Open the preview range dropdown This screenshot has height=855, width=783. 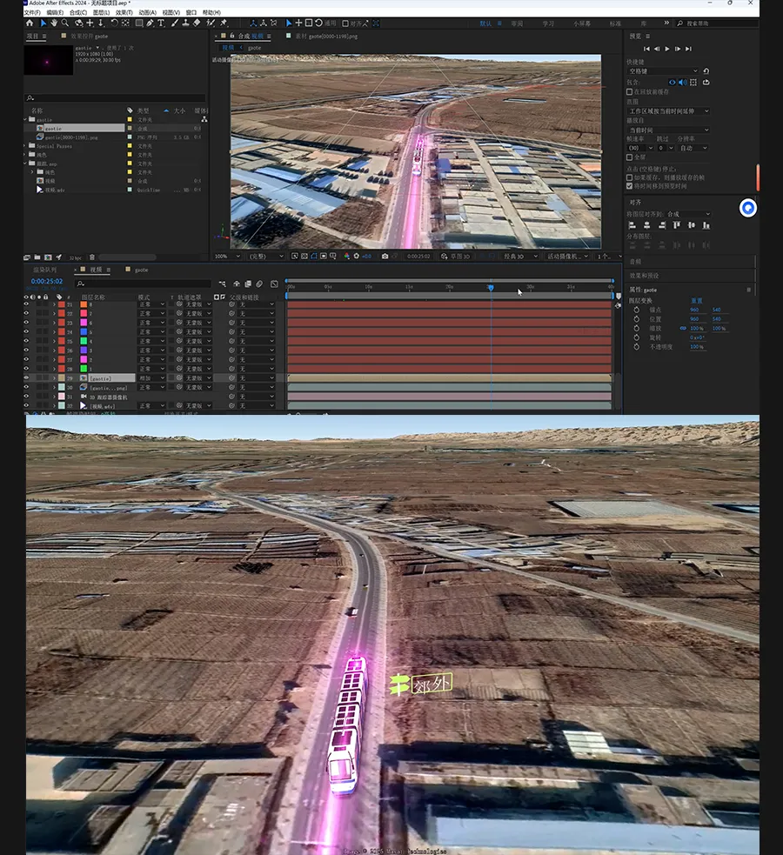point(668,110)
